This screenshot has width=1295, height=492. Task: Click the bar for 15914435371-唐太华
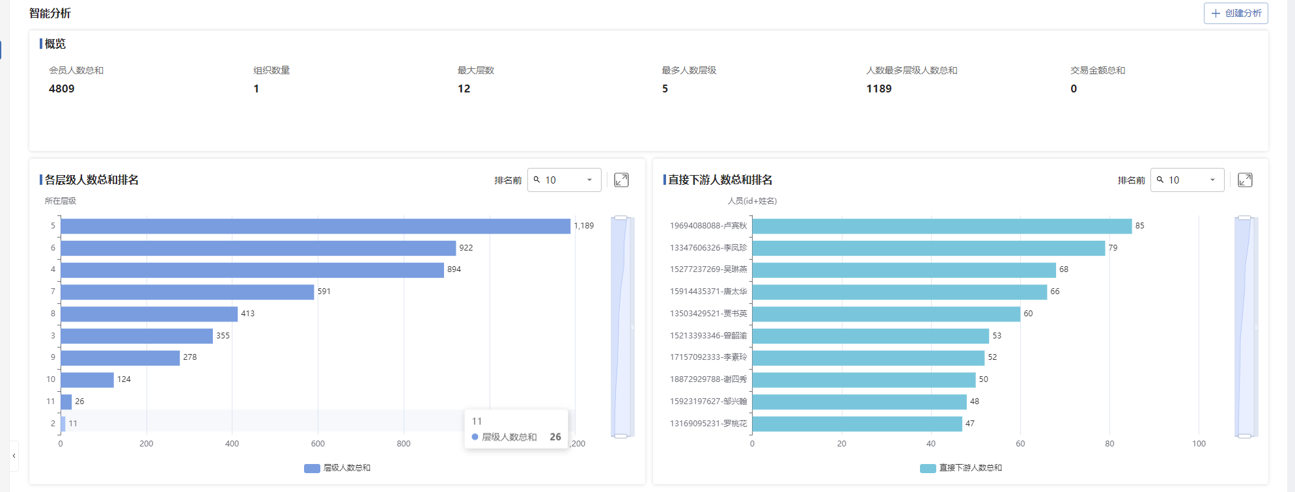click(x=900, y=292)
